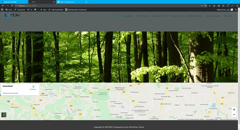Open the site information icon in the address bar

pos(16,6)
